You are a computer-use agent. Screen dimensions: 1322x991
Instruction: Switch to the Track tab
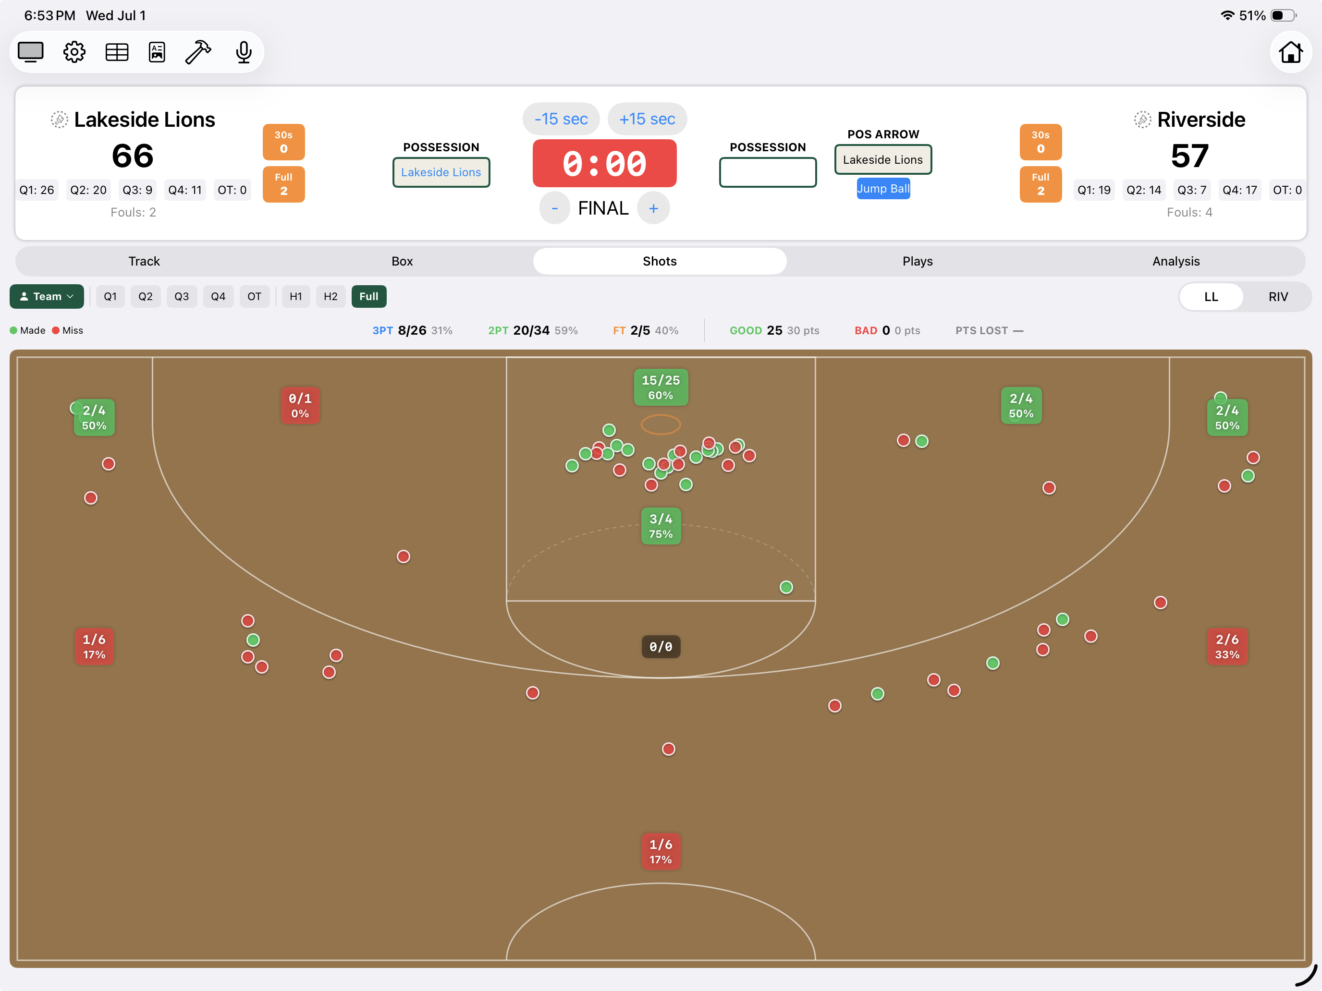(144, 261)
